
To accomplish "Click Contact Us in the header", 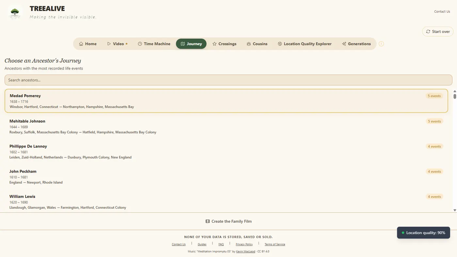I will click(x=442, y=11).
